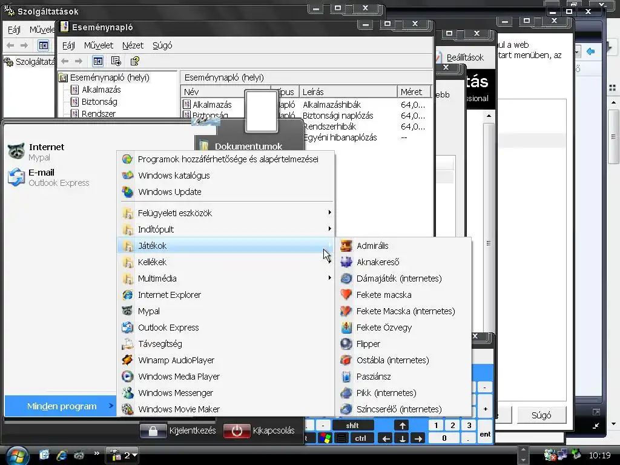This screenshot has height=465, width=620.
Task: Click pinned Internet Mypal raccoon icon
Action: click(x=16, y=151)
